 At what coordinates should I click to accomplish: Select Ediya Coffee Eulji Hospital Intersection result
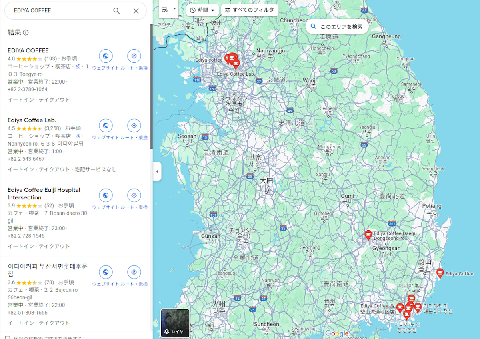pos(44,194)
